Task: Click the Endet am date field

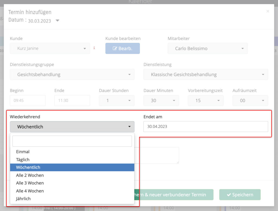Action: pyautogui.click(x=206, y=127)
